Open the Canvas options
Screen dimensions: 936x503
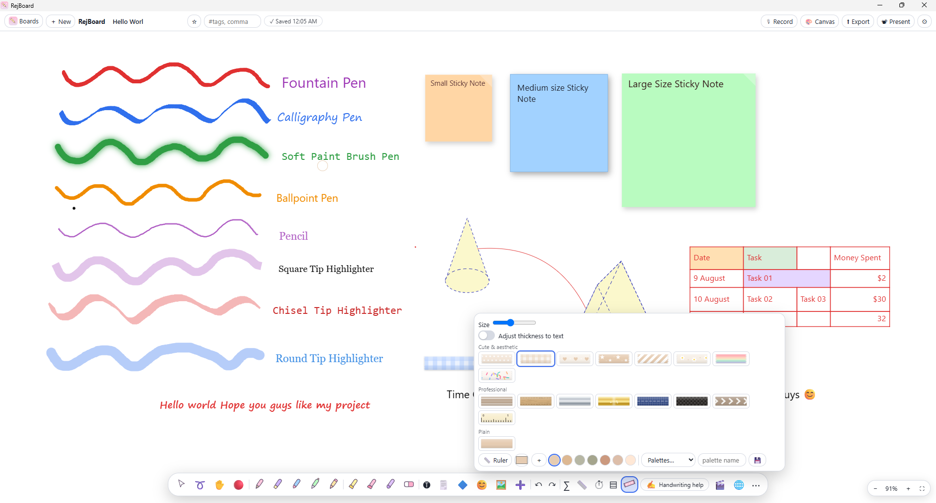[x=820, y=21]
